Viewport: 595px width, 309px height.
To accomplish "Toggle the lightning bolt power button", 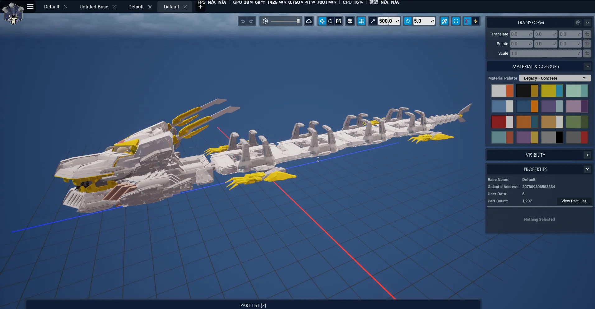I will click(476, 21).
